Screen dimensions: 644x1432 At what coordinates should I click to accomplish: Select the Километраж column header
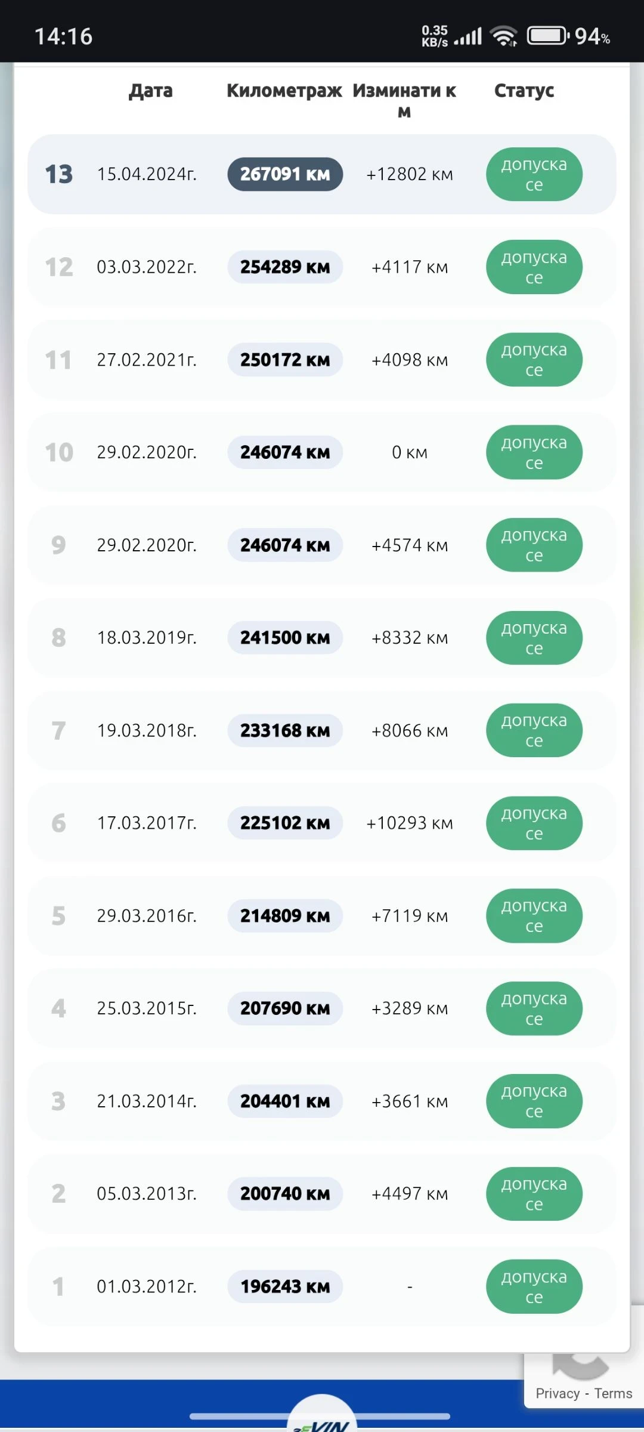tap(284, 91)
